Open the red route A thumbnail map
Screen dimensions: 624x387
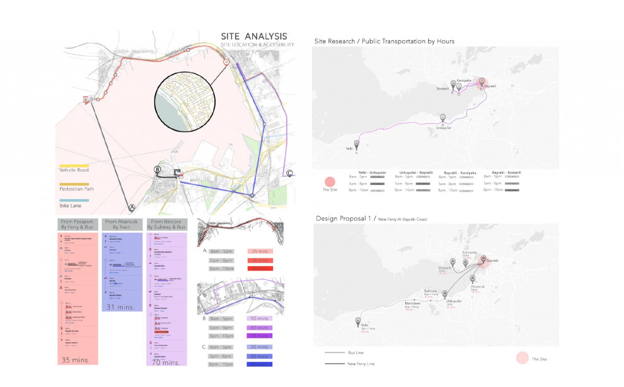pyautogui.click(x=240, y=231)
